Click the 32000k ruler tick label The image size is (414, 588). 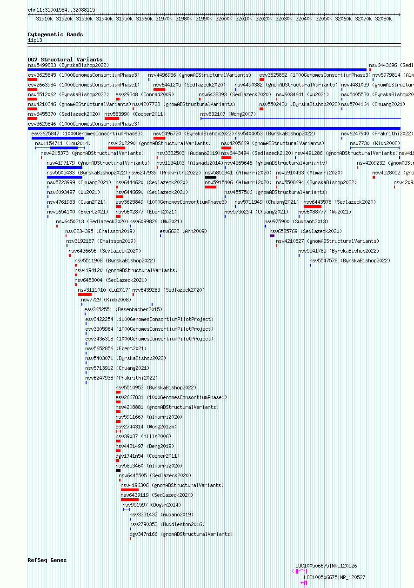click(224, 19)
